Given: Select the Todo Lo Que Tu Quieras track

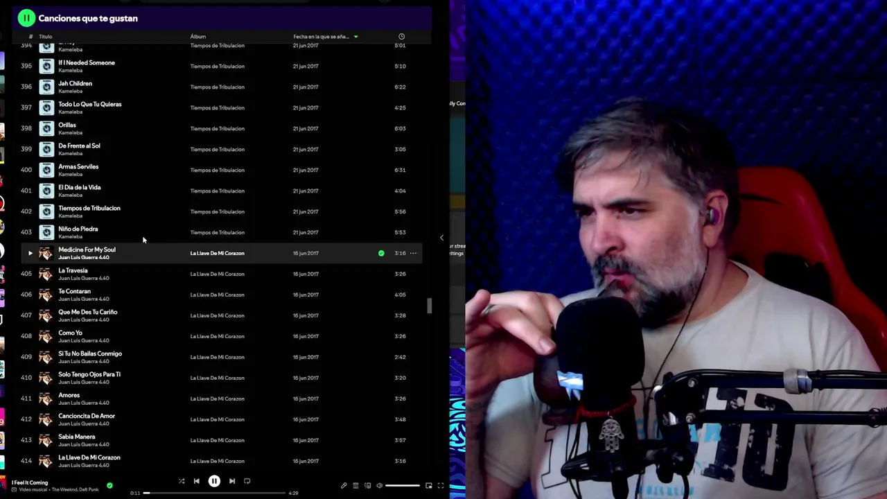Looking at the screenshot, I should (89, 104).
